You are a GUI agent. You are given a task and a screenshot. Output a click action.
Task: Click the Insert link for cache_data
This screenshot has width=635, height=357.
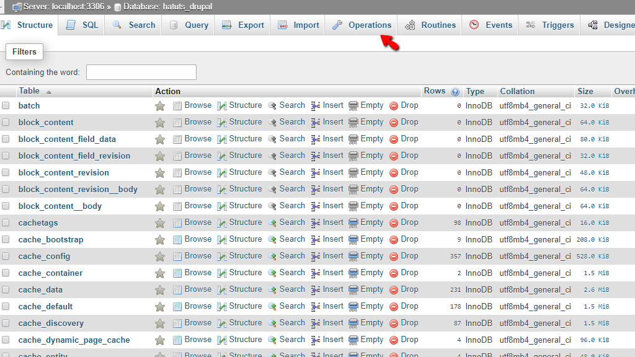point(333,289)
